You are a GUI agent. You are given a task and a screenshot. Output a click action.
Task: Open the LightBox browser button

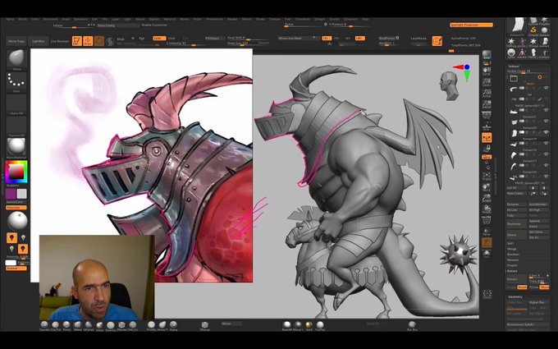39,41
